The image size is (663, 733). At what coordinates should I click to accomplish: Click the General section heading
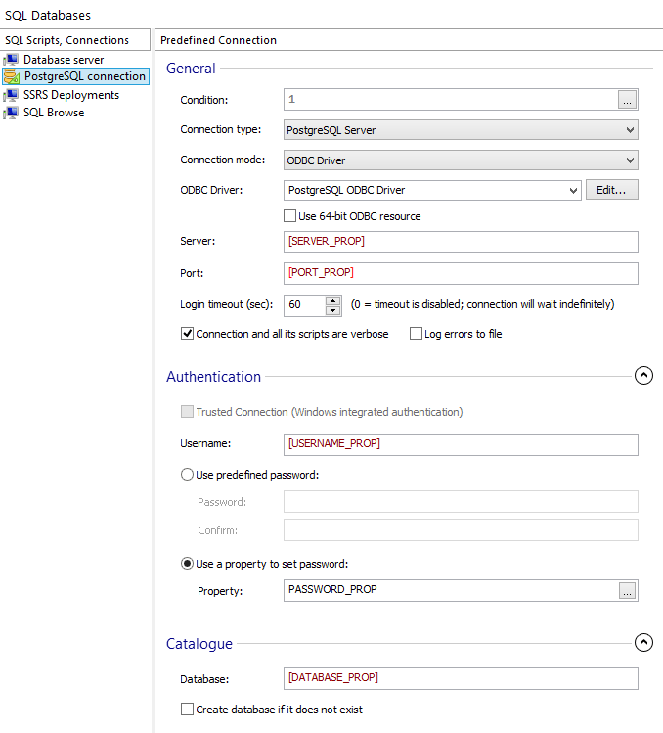pos(191,69)
